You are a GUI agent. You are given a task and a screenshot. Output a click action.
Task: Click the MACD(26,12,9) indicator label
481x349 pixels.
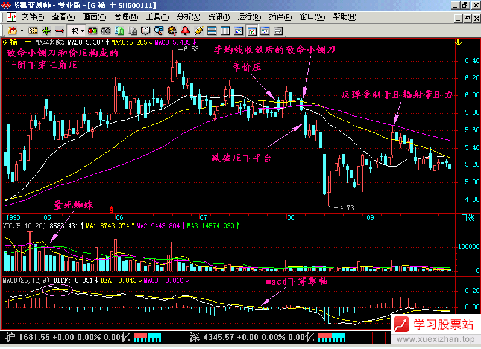(x=25, y=281)
